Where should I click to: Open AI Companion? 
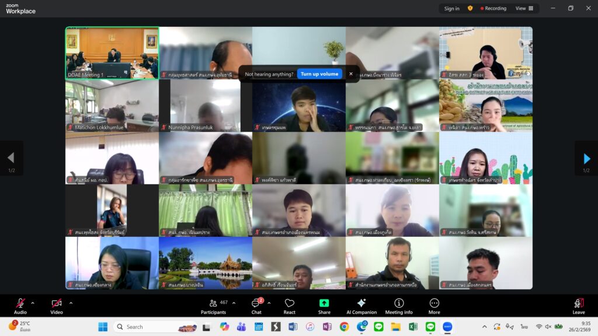pos(361,305)
